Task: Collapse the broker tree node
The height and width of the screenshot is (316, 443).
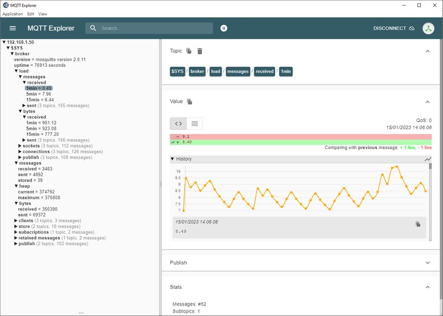Action: (x=12, y=54)
